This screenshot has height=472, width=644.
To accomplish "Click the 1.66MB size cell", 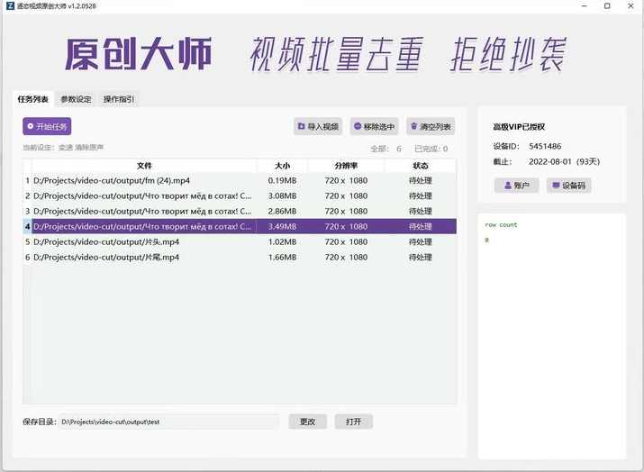I will (x=282, y=257).
